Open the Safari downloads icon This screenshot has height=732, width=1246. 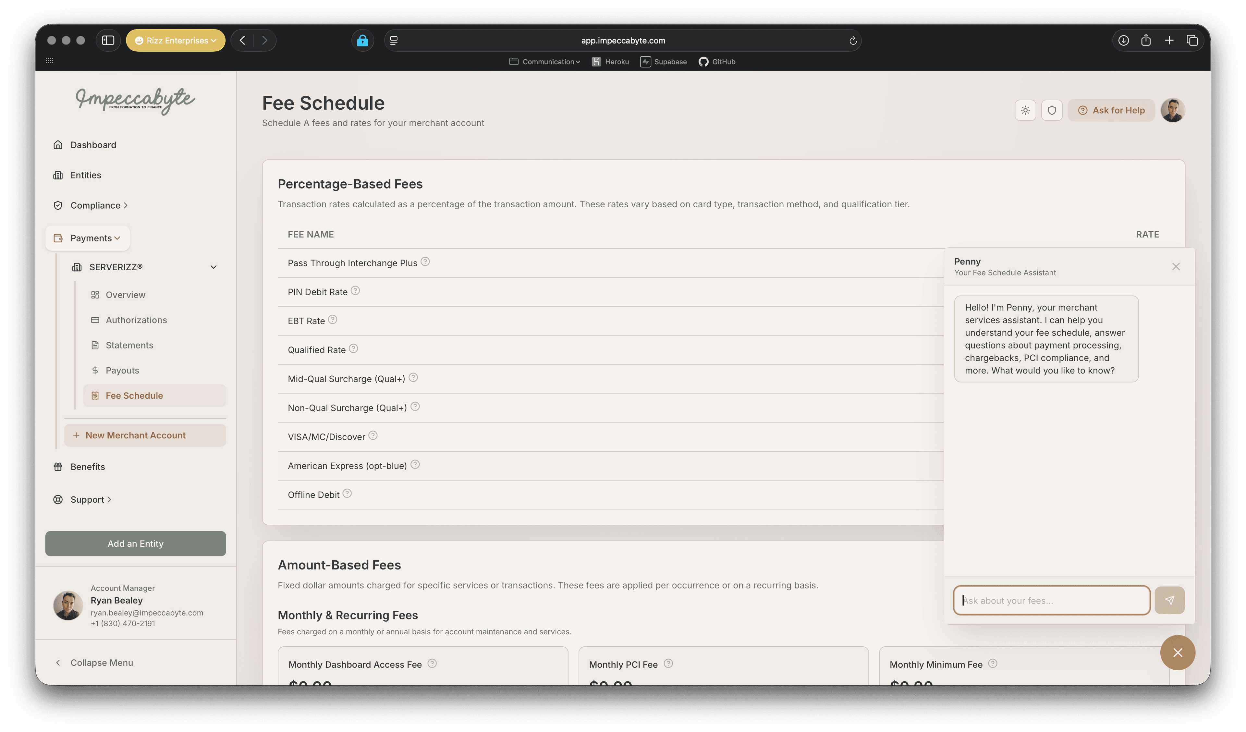tap(1123, 41)
